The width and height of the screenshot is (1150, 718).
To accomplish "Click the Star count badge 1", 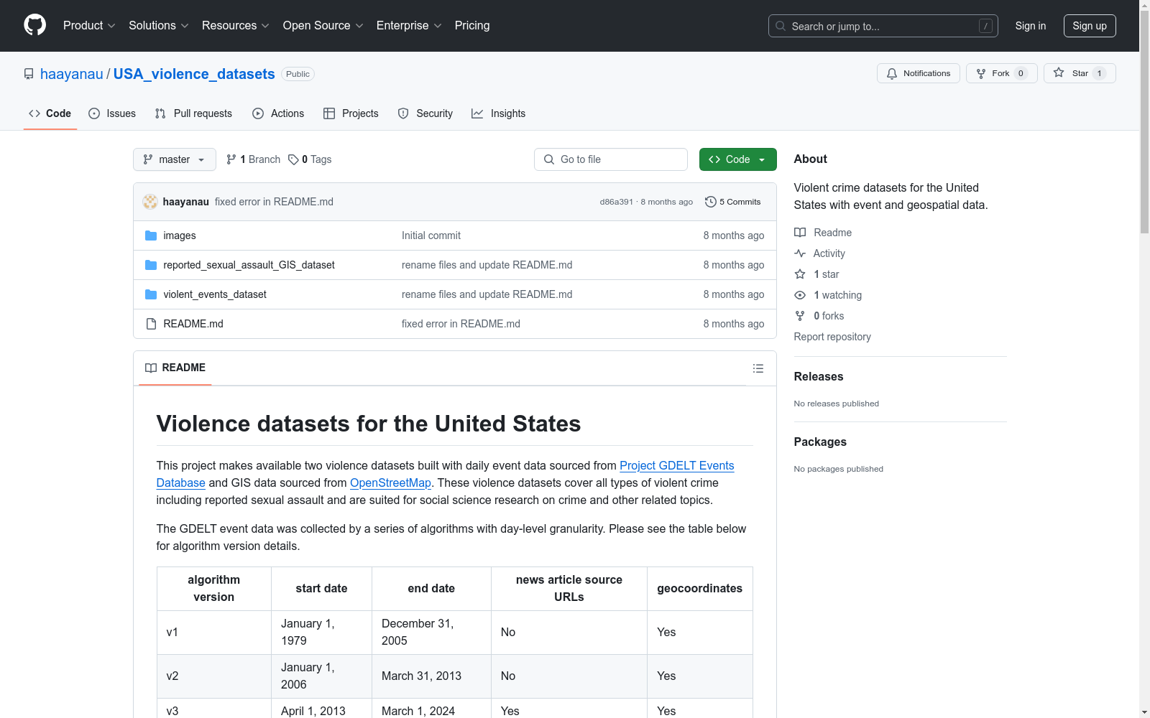I will (x=1099, y=73).
